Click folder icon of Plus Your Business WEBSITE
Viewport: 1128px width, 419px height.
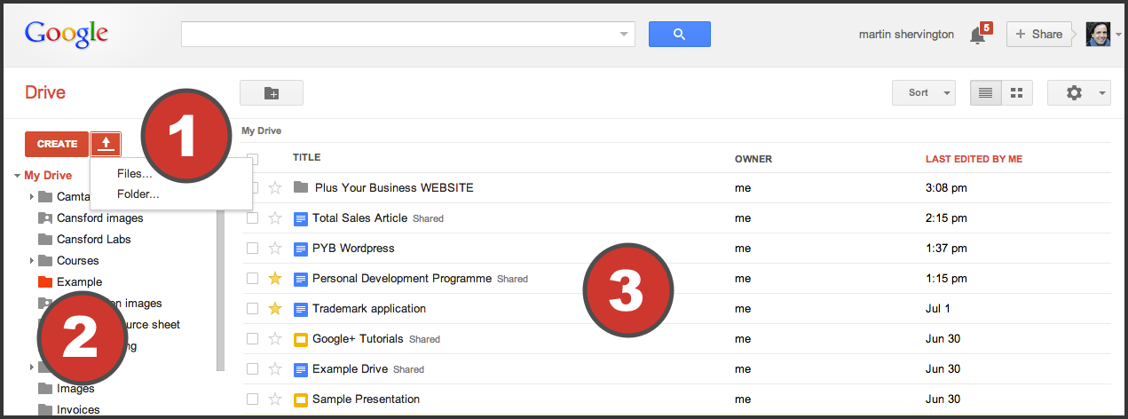pos(301,187)
